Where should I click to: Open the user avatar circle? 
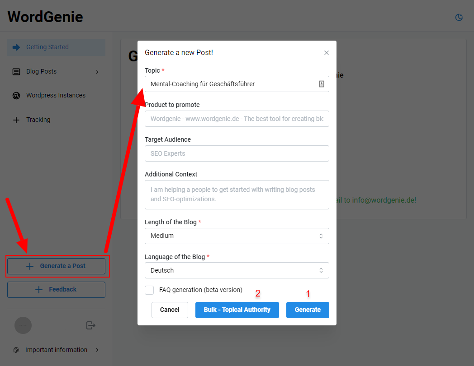(x=23, y=325)
